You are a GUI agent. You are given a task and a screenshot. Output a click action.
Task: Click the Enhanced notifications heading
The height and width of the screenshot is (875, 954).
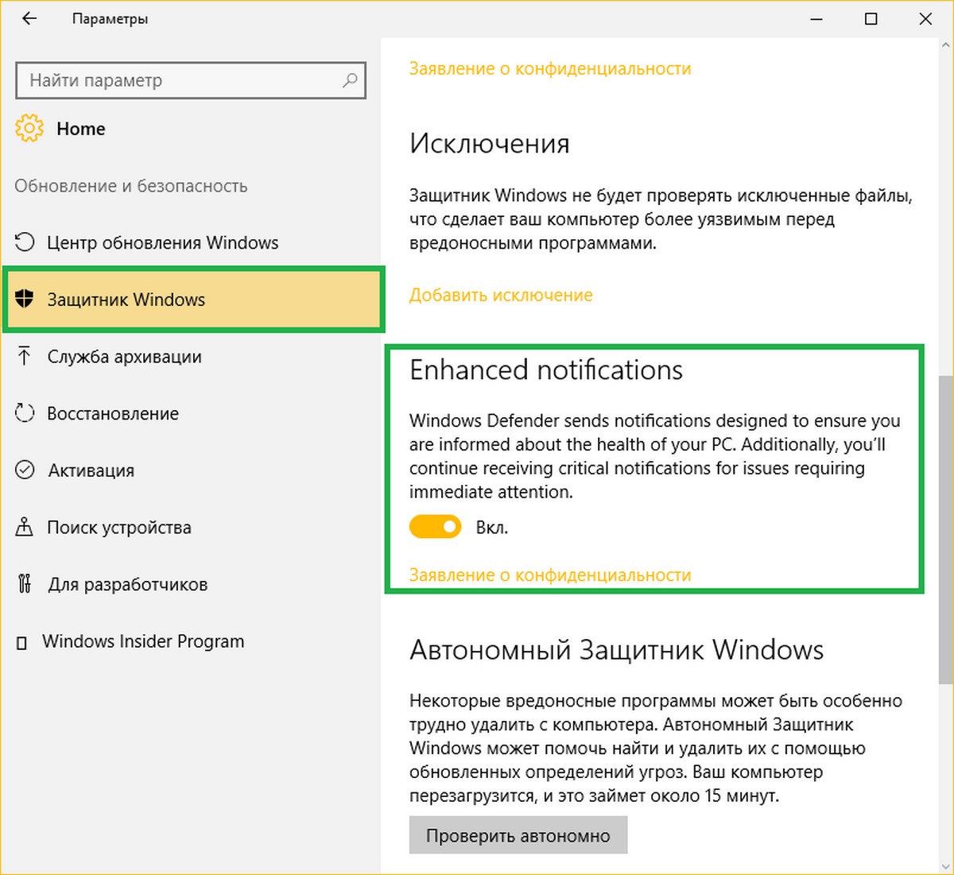[x=546, y=370]
